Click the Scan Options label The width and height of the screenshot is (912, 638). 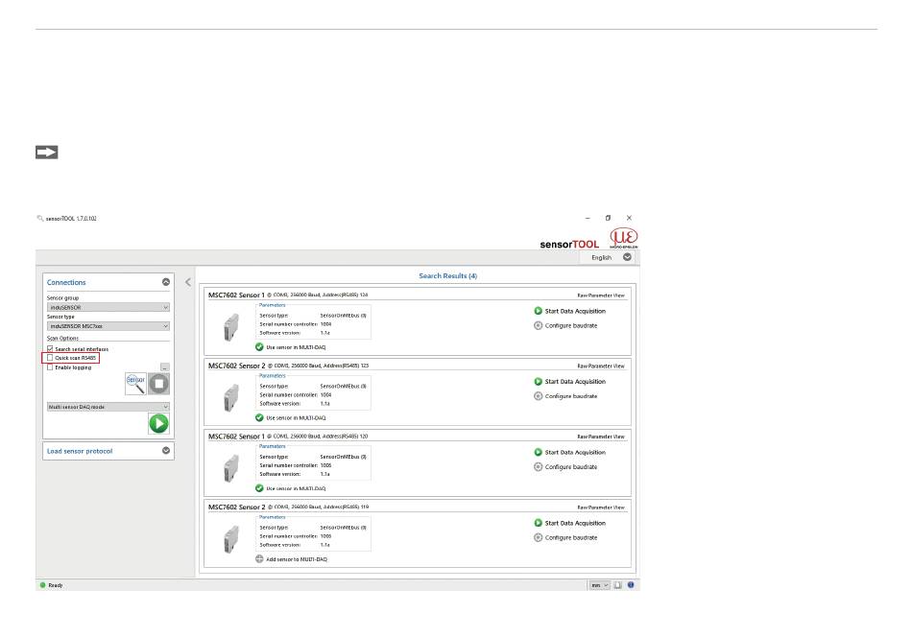pyautogui.click(x=62, y=338)
